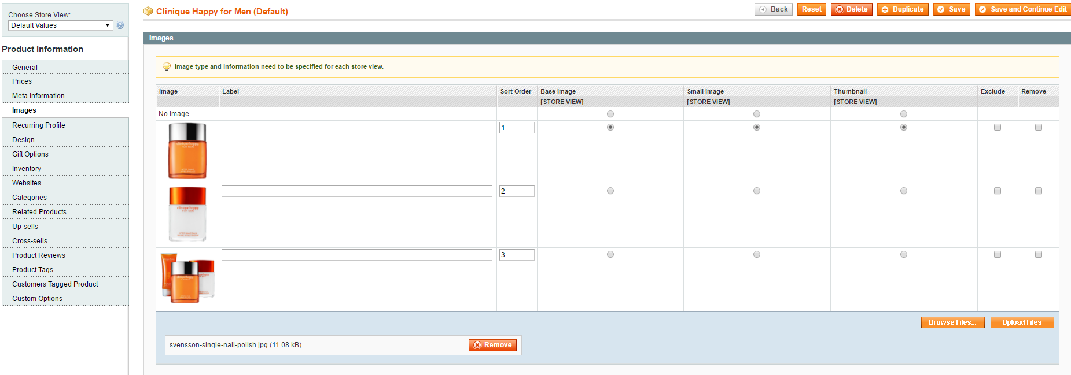Open the Gift Options tab

click(65, 154)
